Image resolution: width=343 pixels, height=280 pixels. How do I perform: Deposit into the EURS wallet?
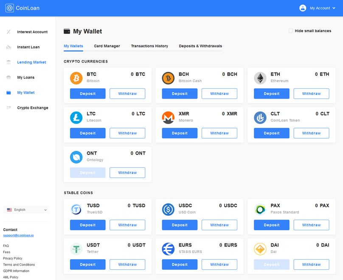pos(180,264)
